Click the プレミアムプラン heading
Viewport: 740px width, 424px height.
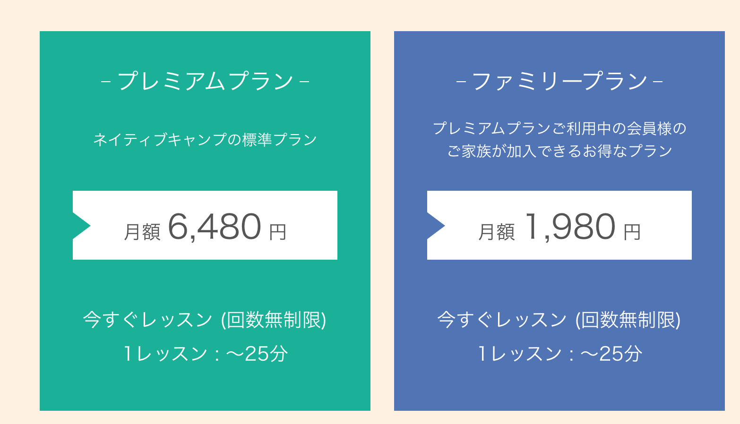(x=205, y=81)
